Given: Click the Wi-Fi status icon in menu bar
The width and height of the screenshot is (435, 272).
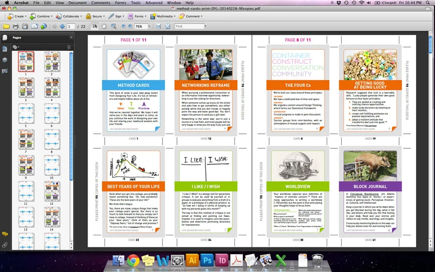Looking at the screenshot, I should pos(362,3).
